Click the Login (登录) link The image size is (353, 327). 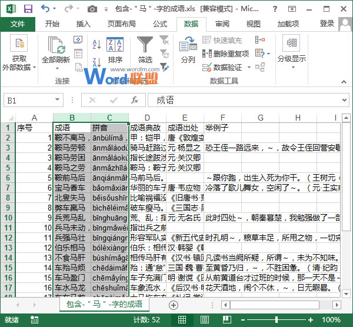(x=327, y=24)
